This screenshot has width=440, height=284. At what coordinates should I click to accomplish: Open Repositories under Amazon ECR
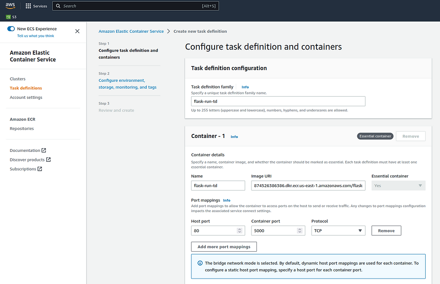(x=22, y=129)
